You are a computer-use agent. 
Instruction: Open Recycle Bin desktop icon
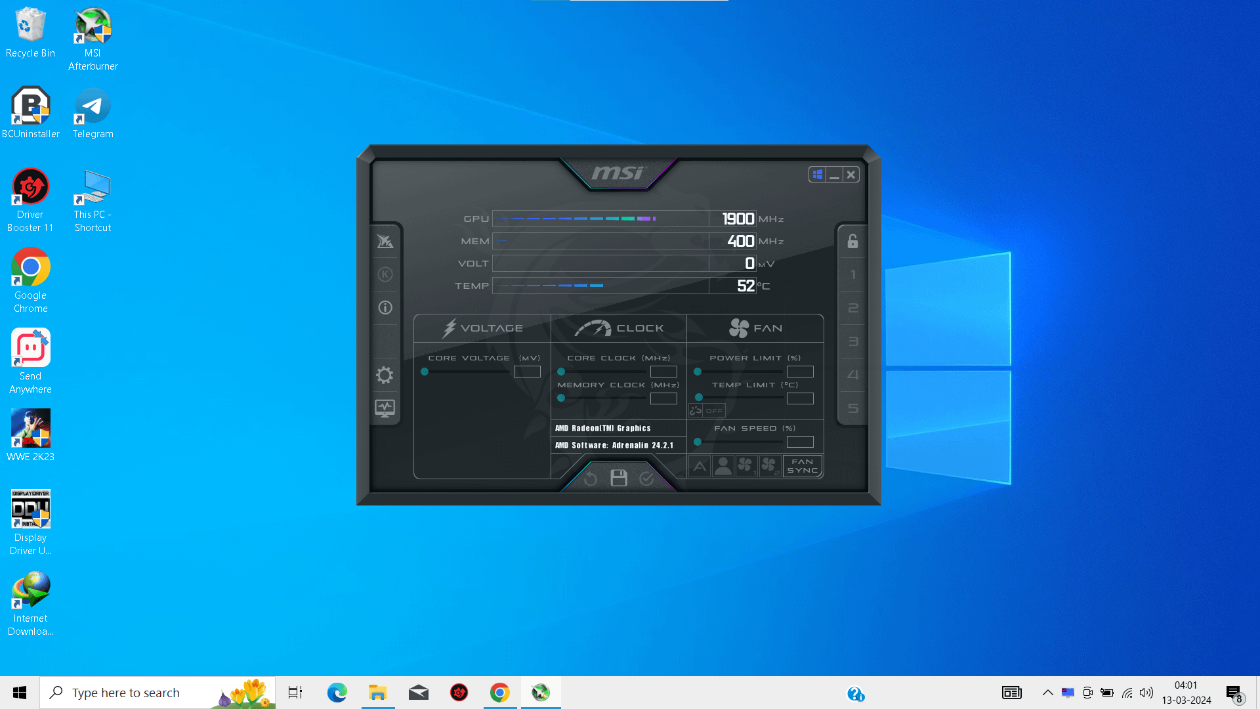[30, 33]
